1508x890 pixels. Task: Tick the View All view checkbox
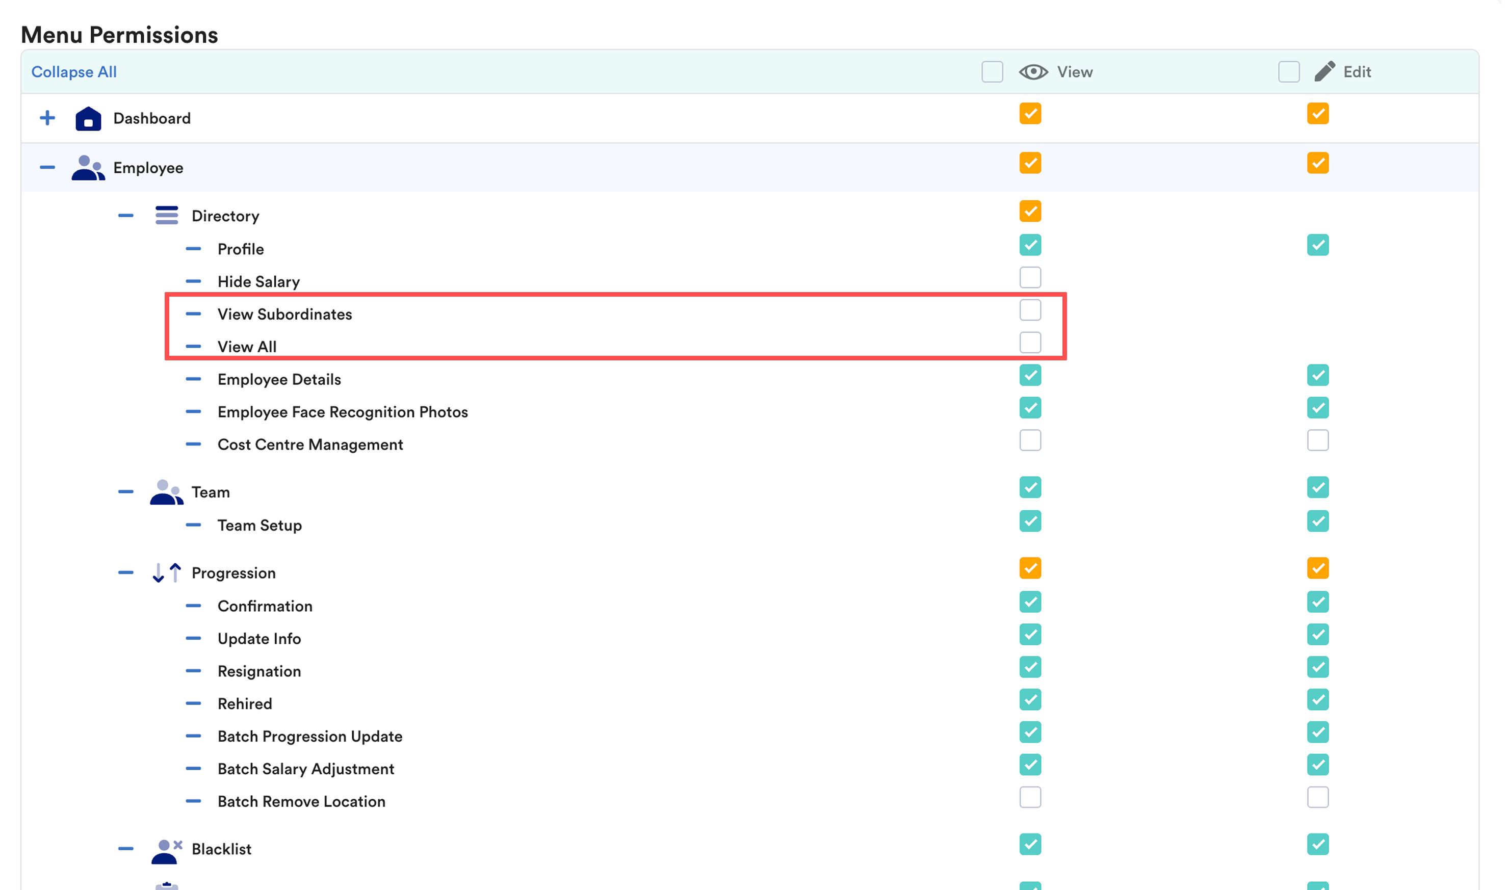[1030, 343]
